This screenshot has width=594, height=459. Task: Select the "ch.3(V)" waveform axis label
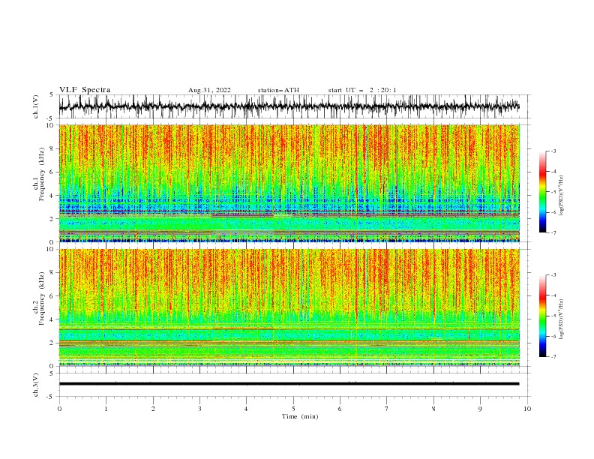coord(36,385)
